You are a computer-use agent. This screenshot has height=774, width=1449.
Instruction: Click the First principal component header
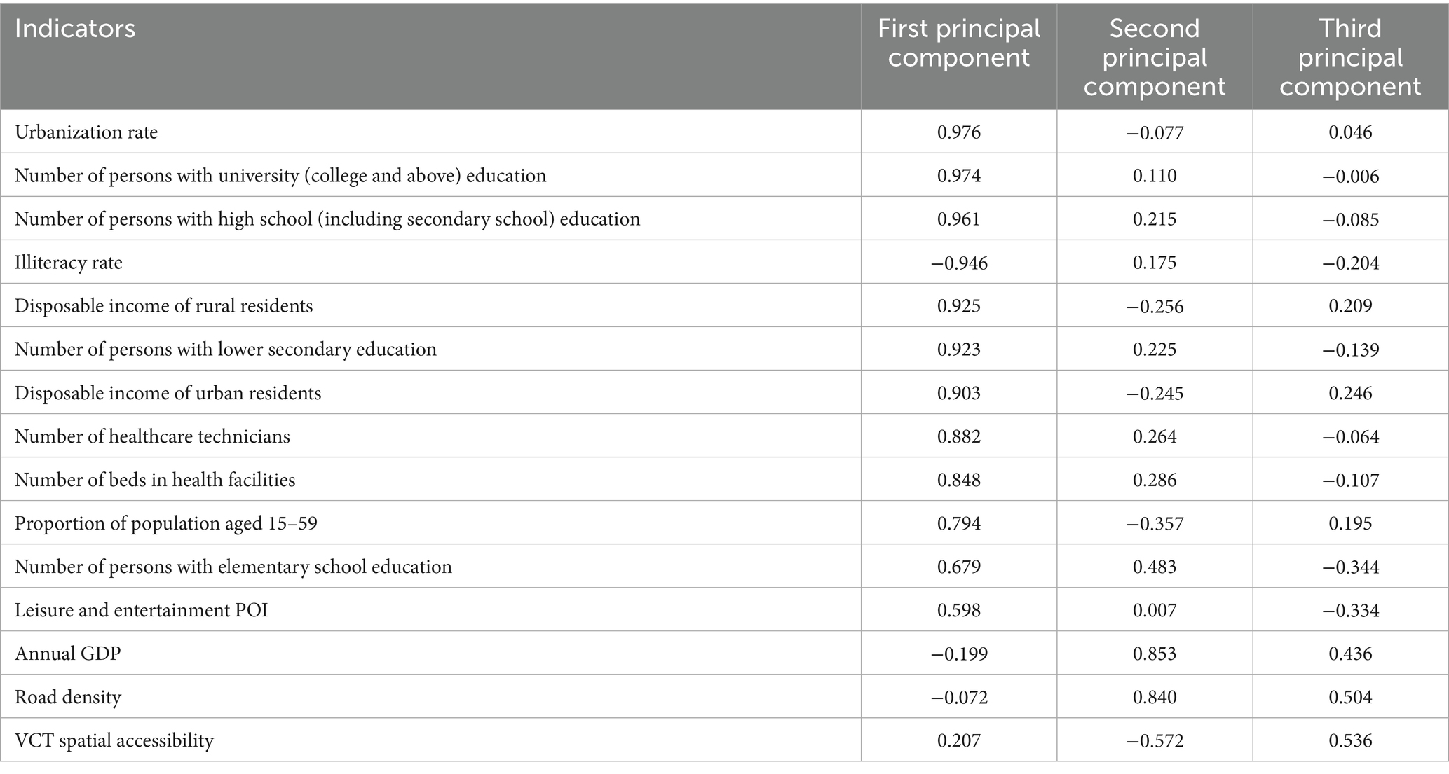point(958,43)
